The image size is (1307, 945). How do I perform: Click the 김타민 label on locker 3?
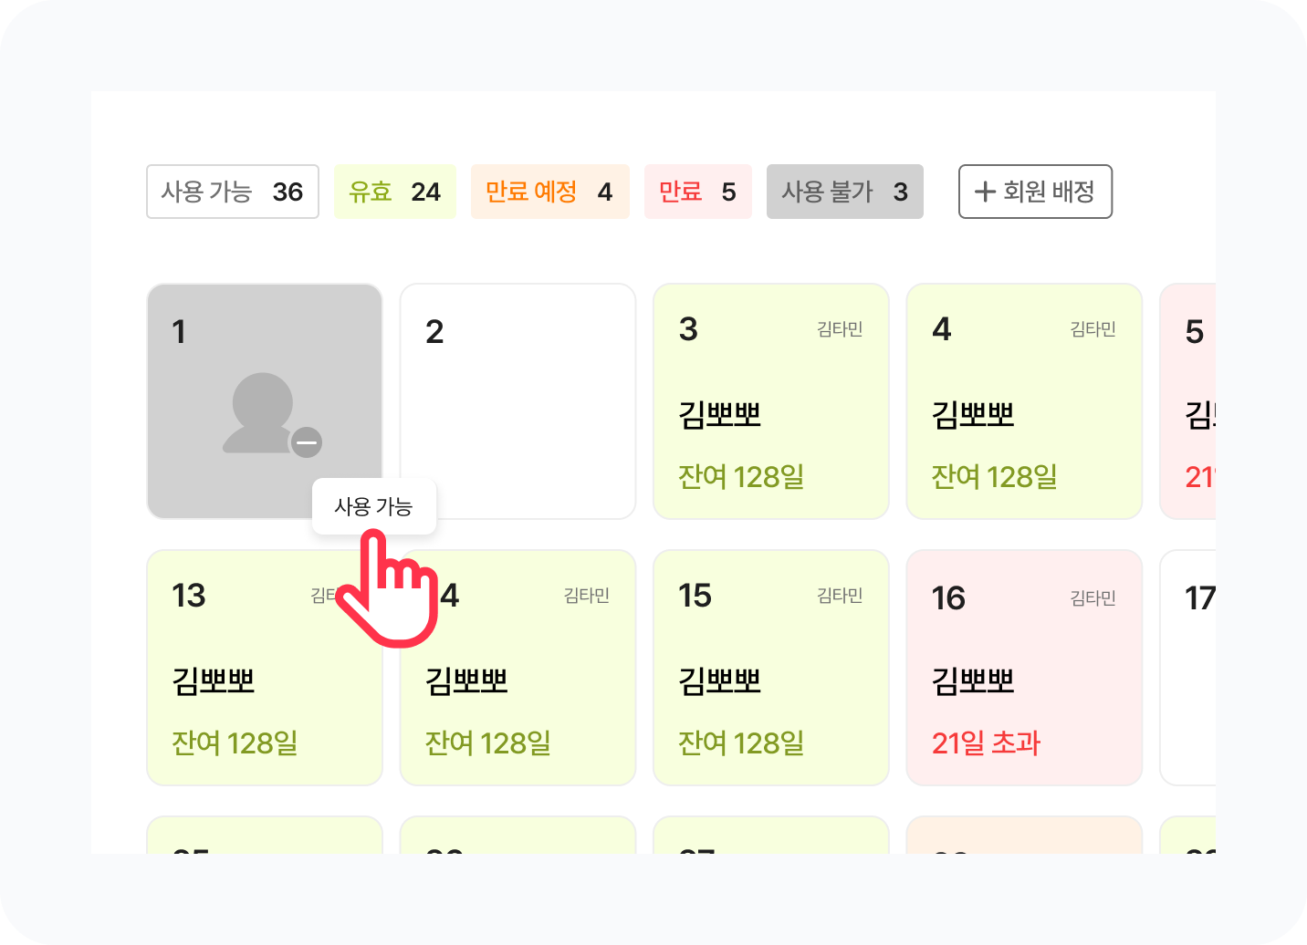pyautogui.click(x=840, y=329)
